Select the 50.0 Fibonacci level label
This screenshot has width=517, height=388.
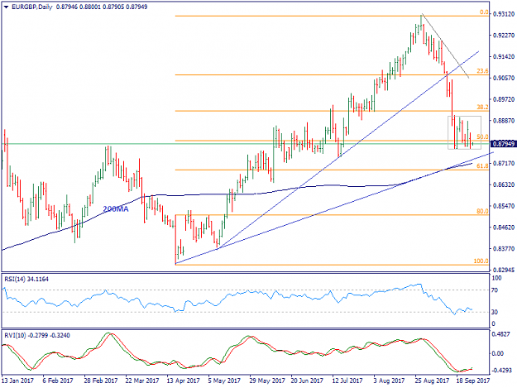482,137
